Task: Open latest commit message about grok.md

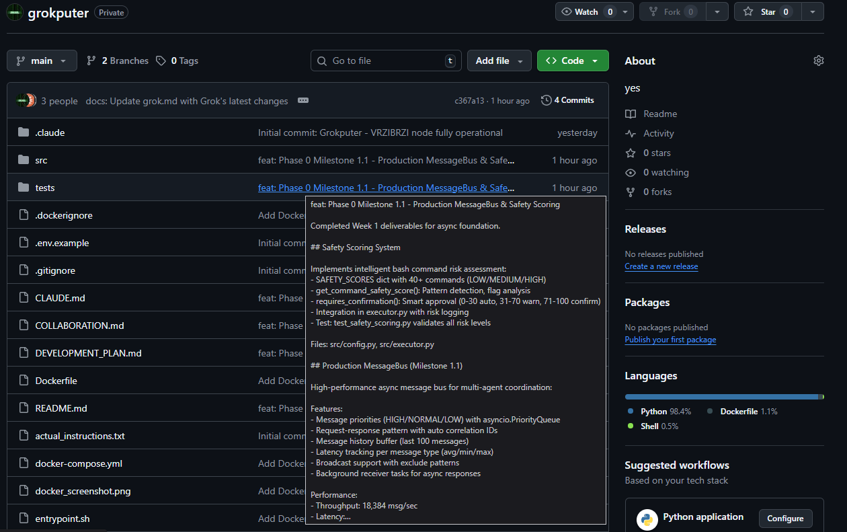Action: click(x=187, y=101)
